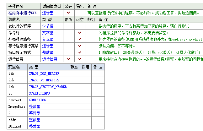Screen dimensions: 203x131
Task: Click the STARTUPINFO type link
Action: pyautogui.click(x=39, y=93)
